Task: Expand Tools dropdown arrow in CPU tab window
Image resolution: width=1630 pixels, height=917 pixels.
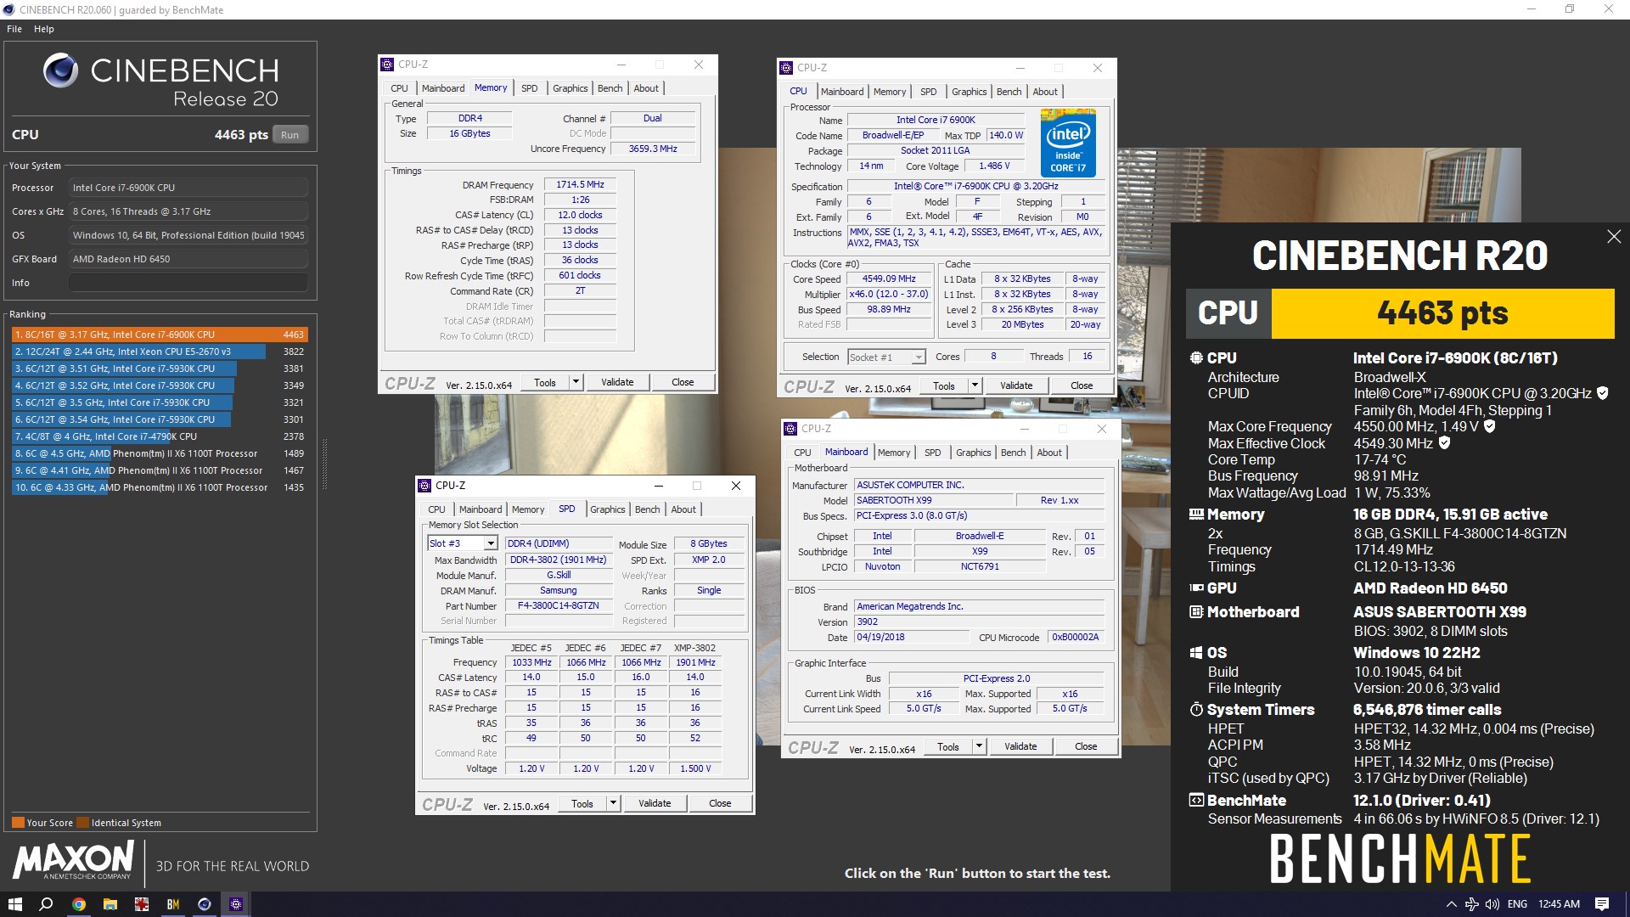Action: pos(975,385)
